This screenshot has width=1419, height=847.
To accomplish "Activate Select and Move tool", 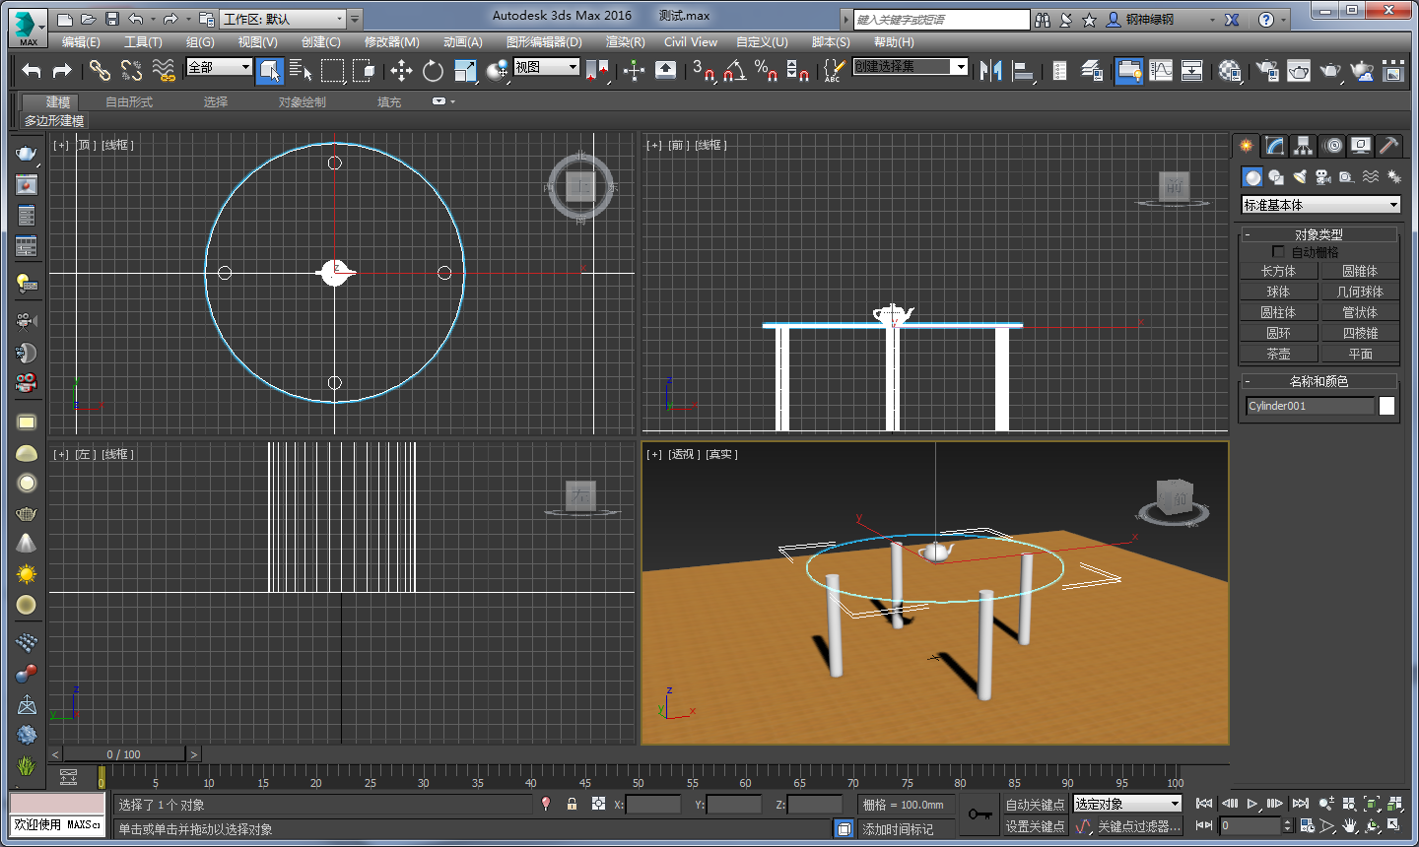I will (401, 70).
